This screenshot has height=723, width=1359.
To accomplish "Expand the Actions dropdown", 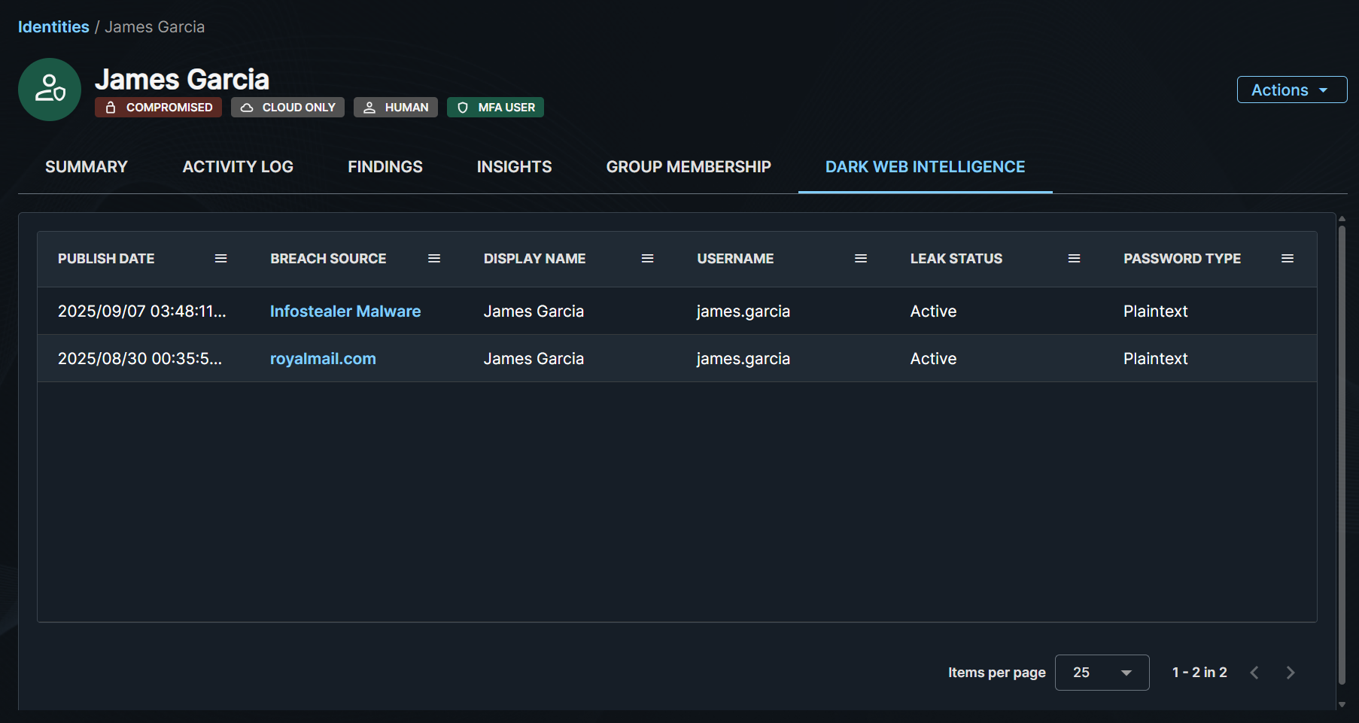I will tap(1291, 90).
